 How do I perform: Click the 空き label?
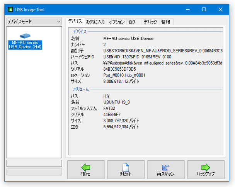pyautogui.click(x=75, y=127)
